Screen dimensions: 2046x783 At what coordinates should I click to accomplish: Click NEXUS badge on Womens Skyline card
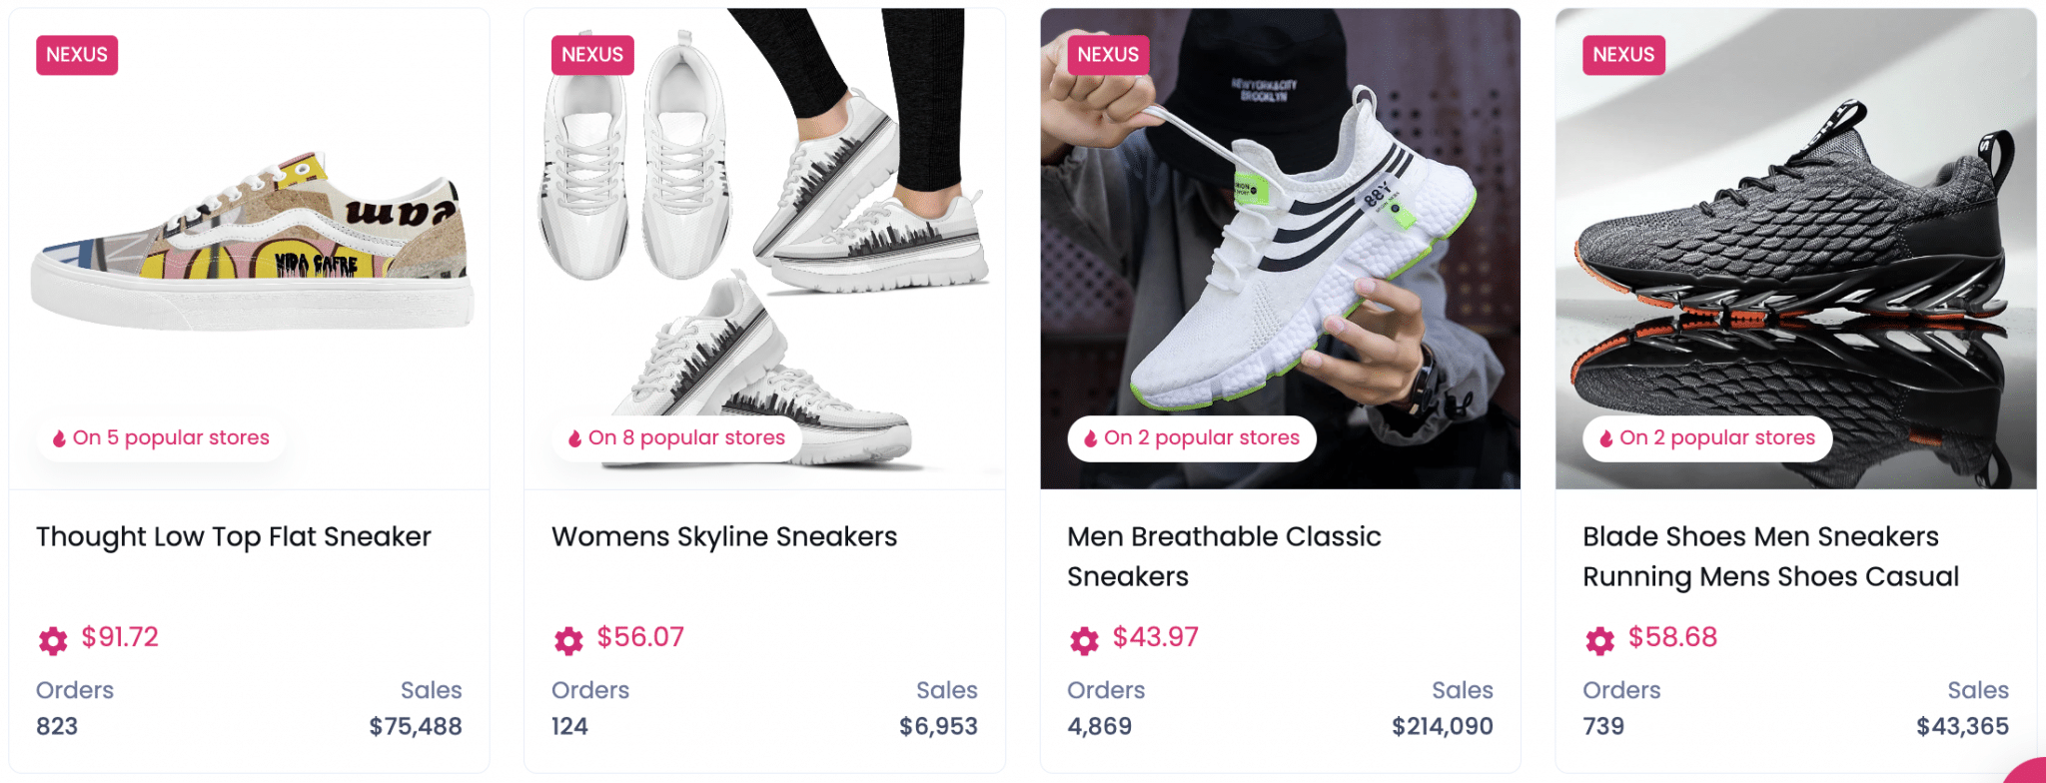pyautogui.click(x=592, y=55)
